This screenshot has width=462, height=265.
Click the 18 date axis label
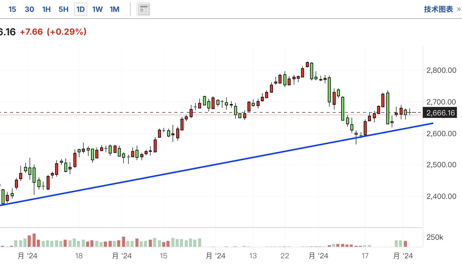pyautogui.click(x=79, y=256)
